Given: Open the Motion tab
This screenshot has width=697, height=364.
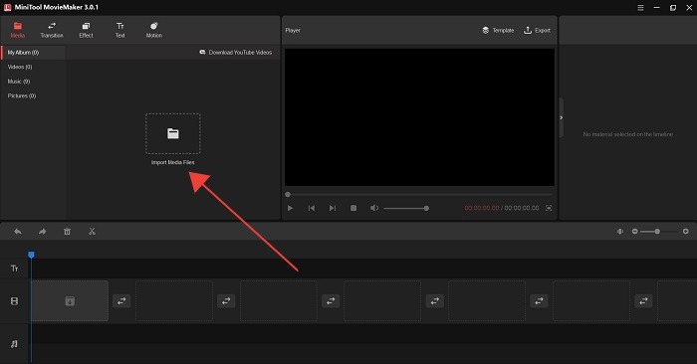Looking at the screenshot, I should point(153,30).
